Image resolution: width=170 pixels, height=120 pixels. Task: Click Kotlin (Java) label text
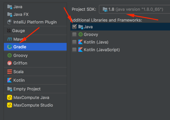96,42
